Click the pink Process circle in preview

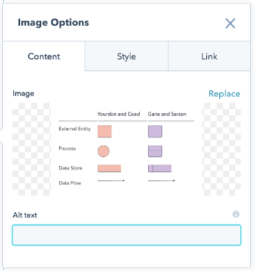(103, 151)
